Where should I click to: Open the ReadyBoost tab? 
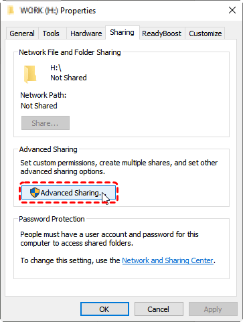click(x=161, y=33)
